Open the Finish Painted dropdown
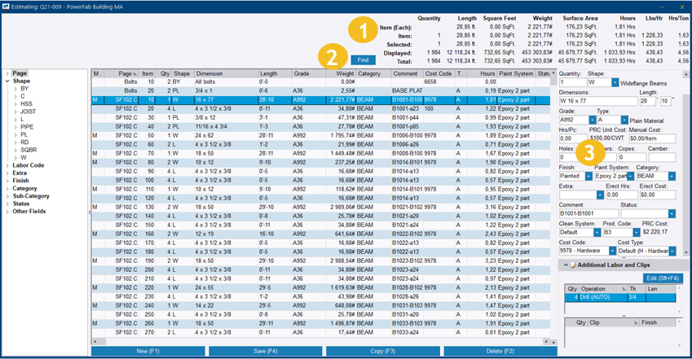Viewport: 692px width, 359px height. tap(587, 176)
